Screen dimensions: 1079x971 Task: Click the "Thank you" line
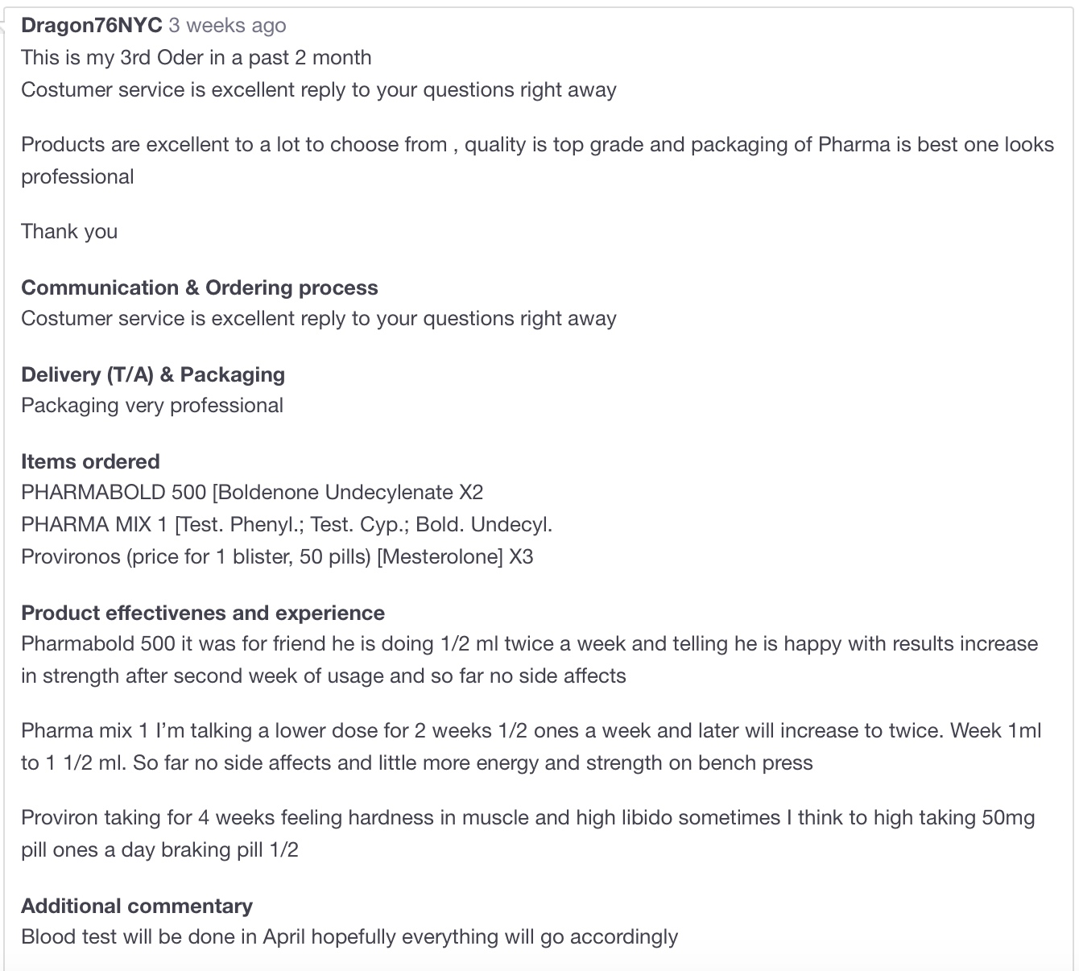tap(69, 232)
